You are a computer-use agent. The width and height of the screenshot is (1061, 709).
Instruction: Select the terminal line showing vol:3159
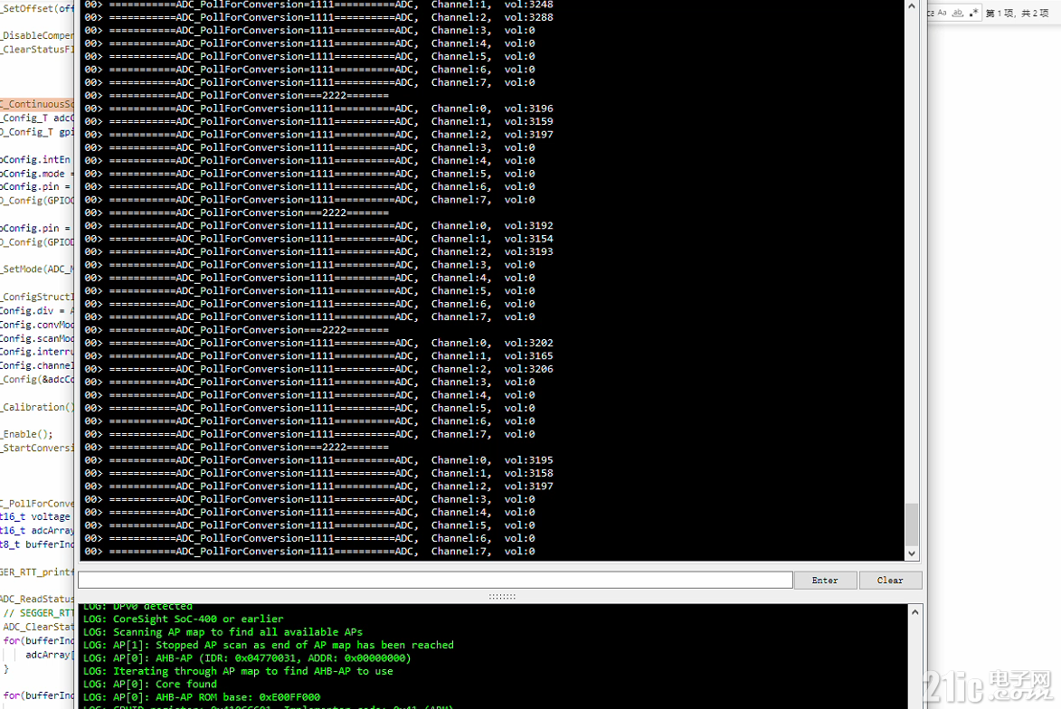pos(318,122)
